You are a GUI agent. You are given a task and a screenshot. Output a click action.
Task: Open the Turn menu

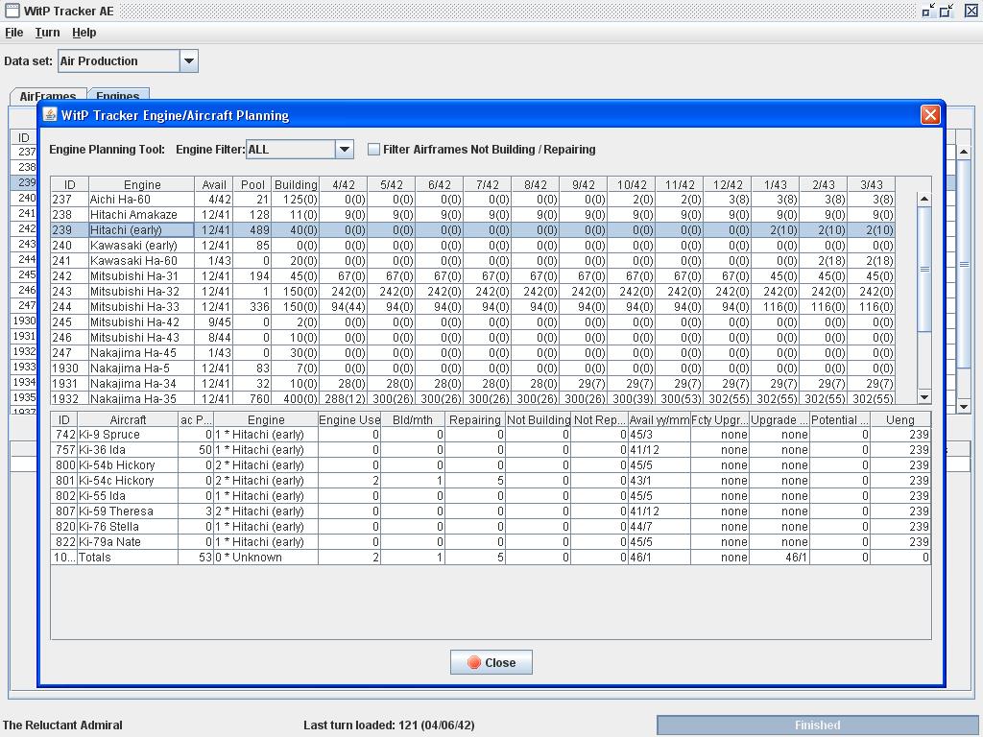47,33
